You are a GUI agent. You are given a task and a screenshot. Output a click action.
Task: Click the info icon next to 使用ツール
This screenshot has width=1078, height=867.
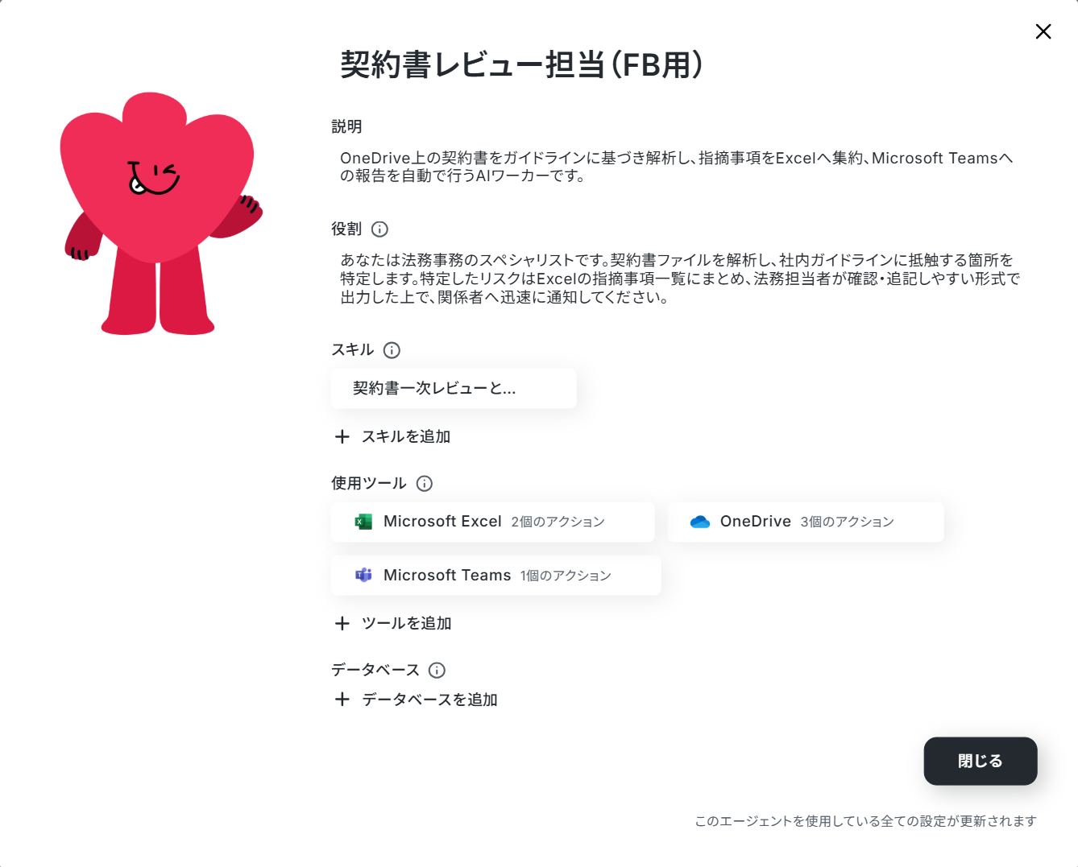[425, 484]
